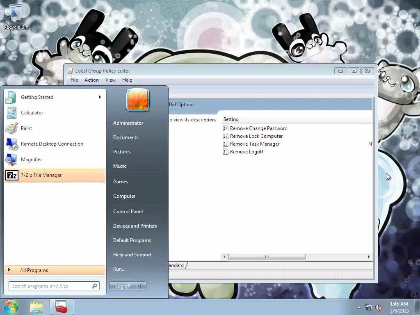Click the scroll left arrow
The height and width of the screenshot is (315, 420).
click(x=224, y=257)
